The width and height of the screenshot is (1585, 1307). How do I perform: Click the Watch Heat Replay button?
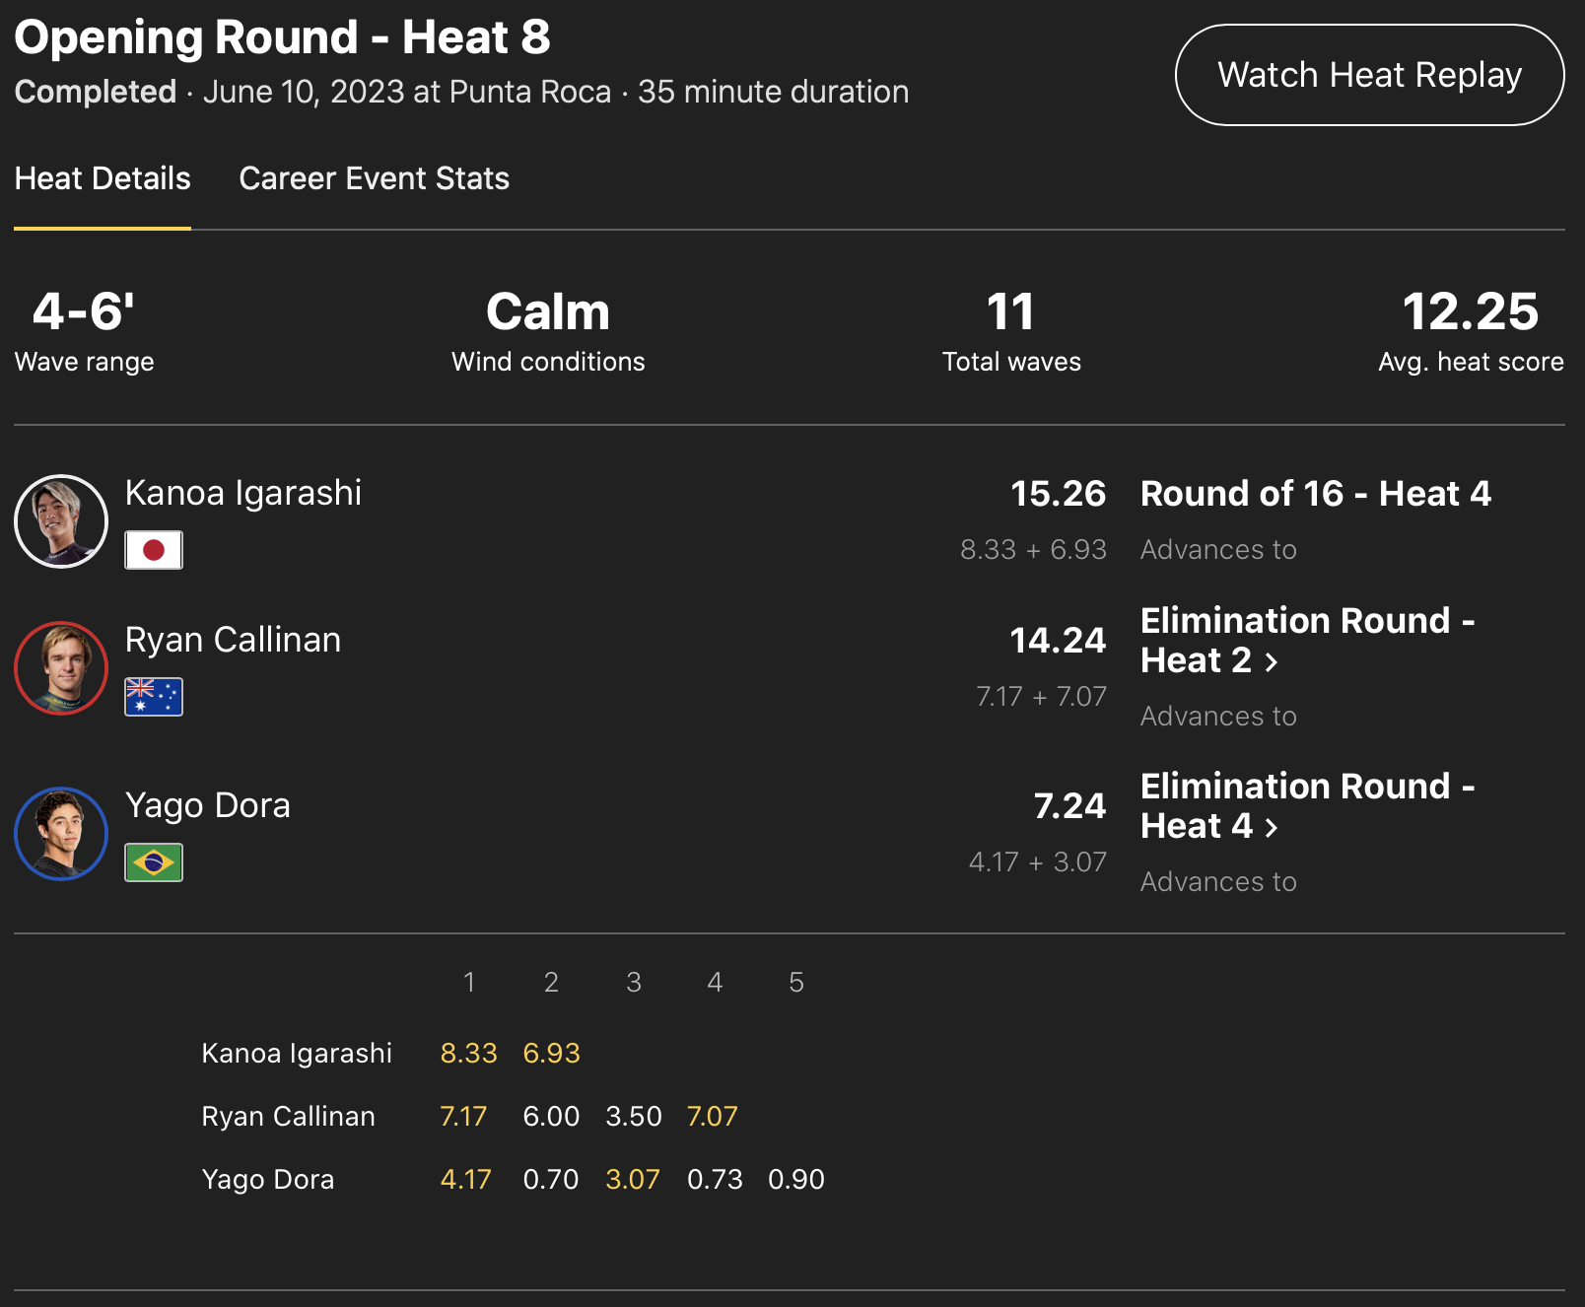(x=1369, y=75)
